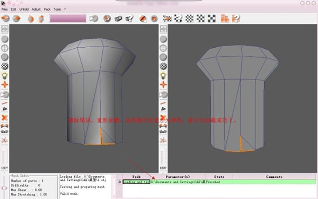
Task: Select the largest checker pattern icon
Action: point(211,19)
